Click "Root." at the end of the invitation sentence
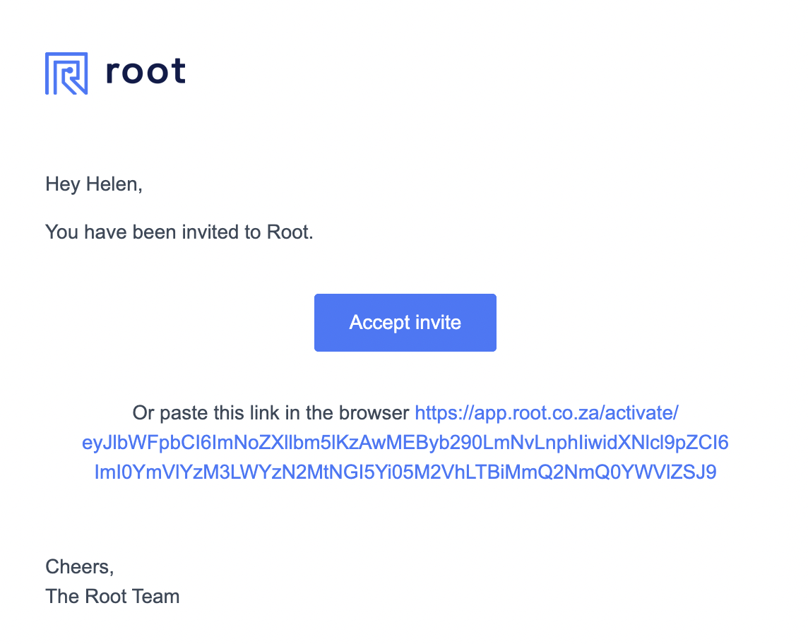808x644 pixels. (x=290, y=232)
